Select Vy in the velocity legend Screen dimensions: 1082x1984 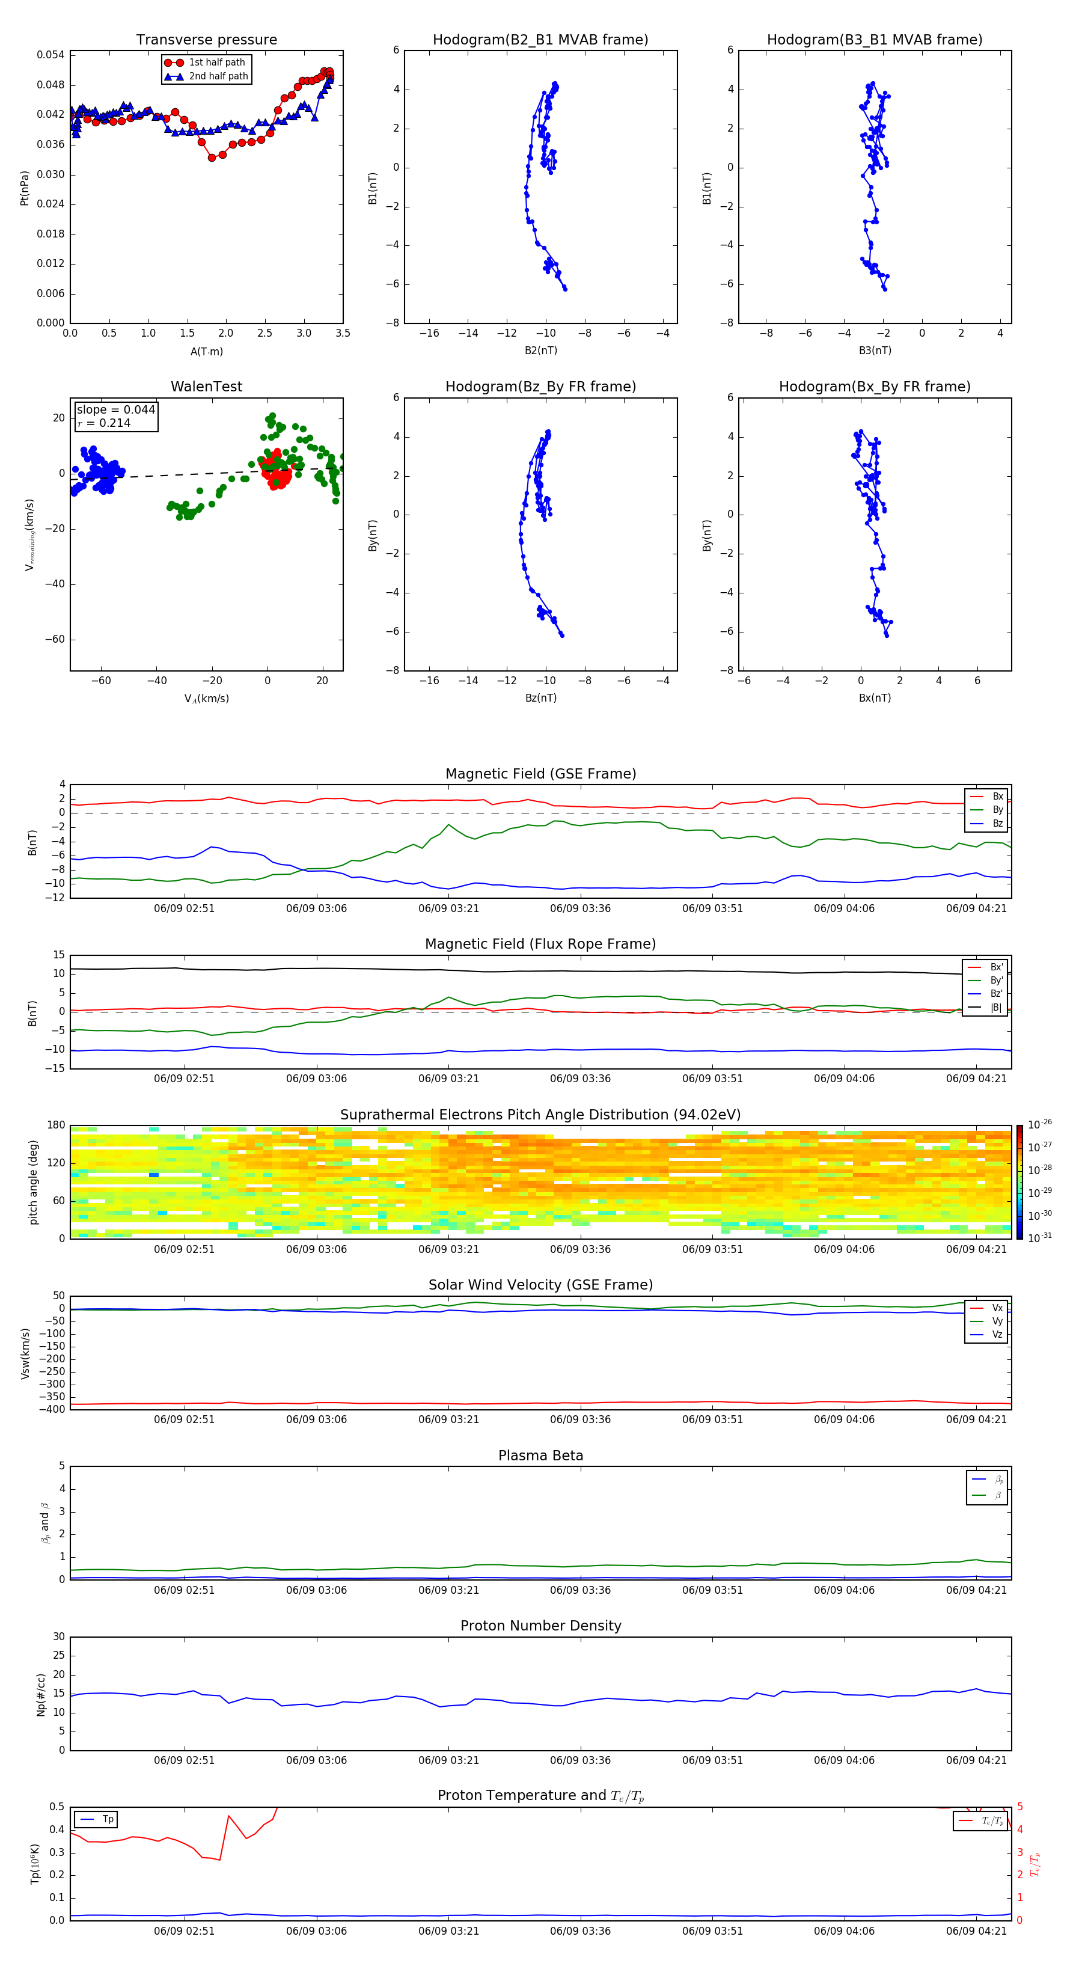click(987, 1321)
